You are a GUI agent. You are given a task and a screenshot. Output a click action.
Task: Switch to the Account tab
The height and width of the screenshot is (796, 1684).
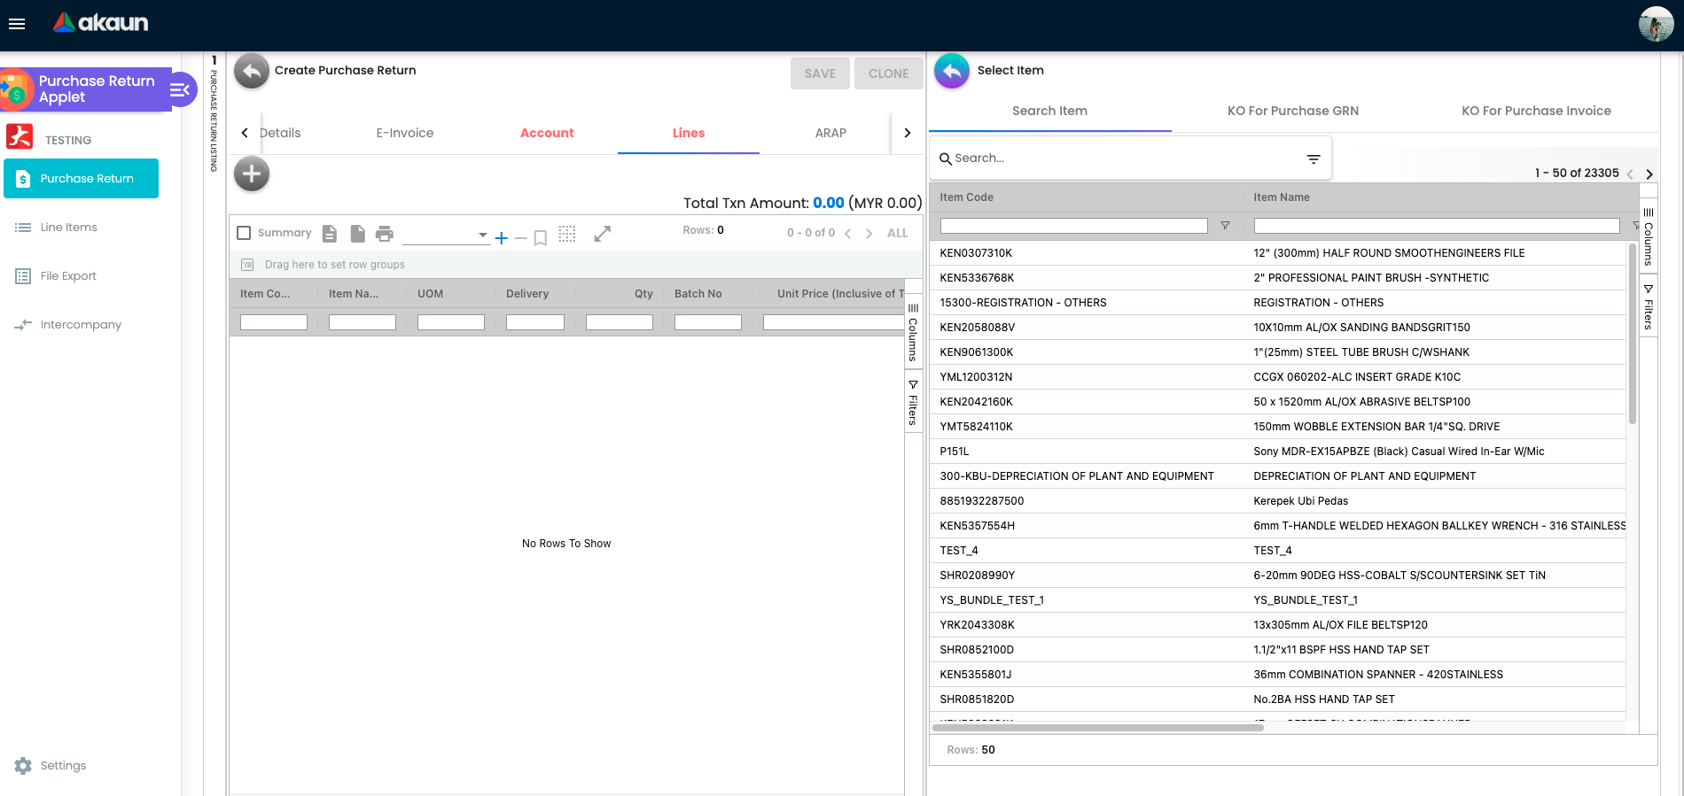click(547, 133)
